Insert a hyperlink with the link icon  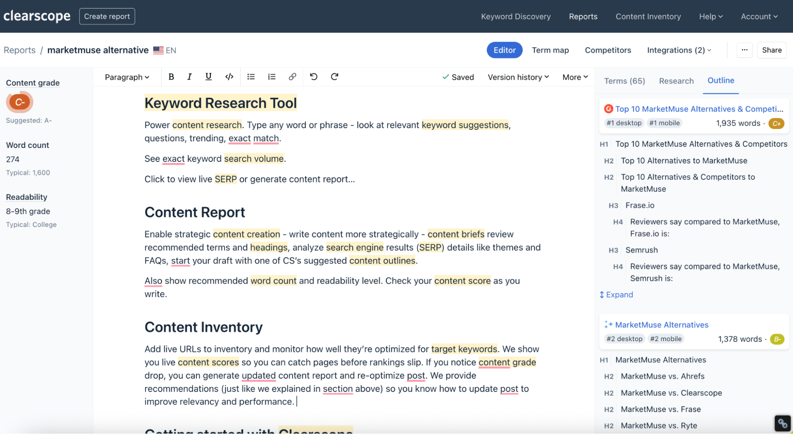[292, 77]
